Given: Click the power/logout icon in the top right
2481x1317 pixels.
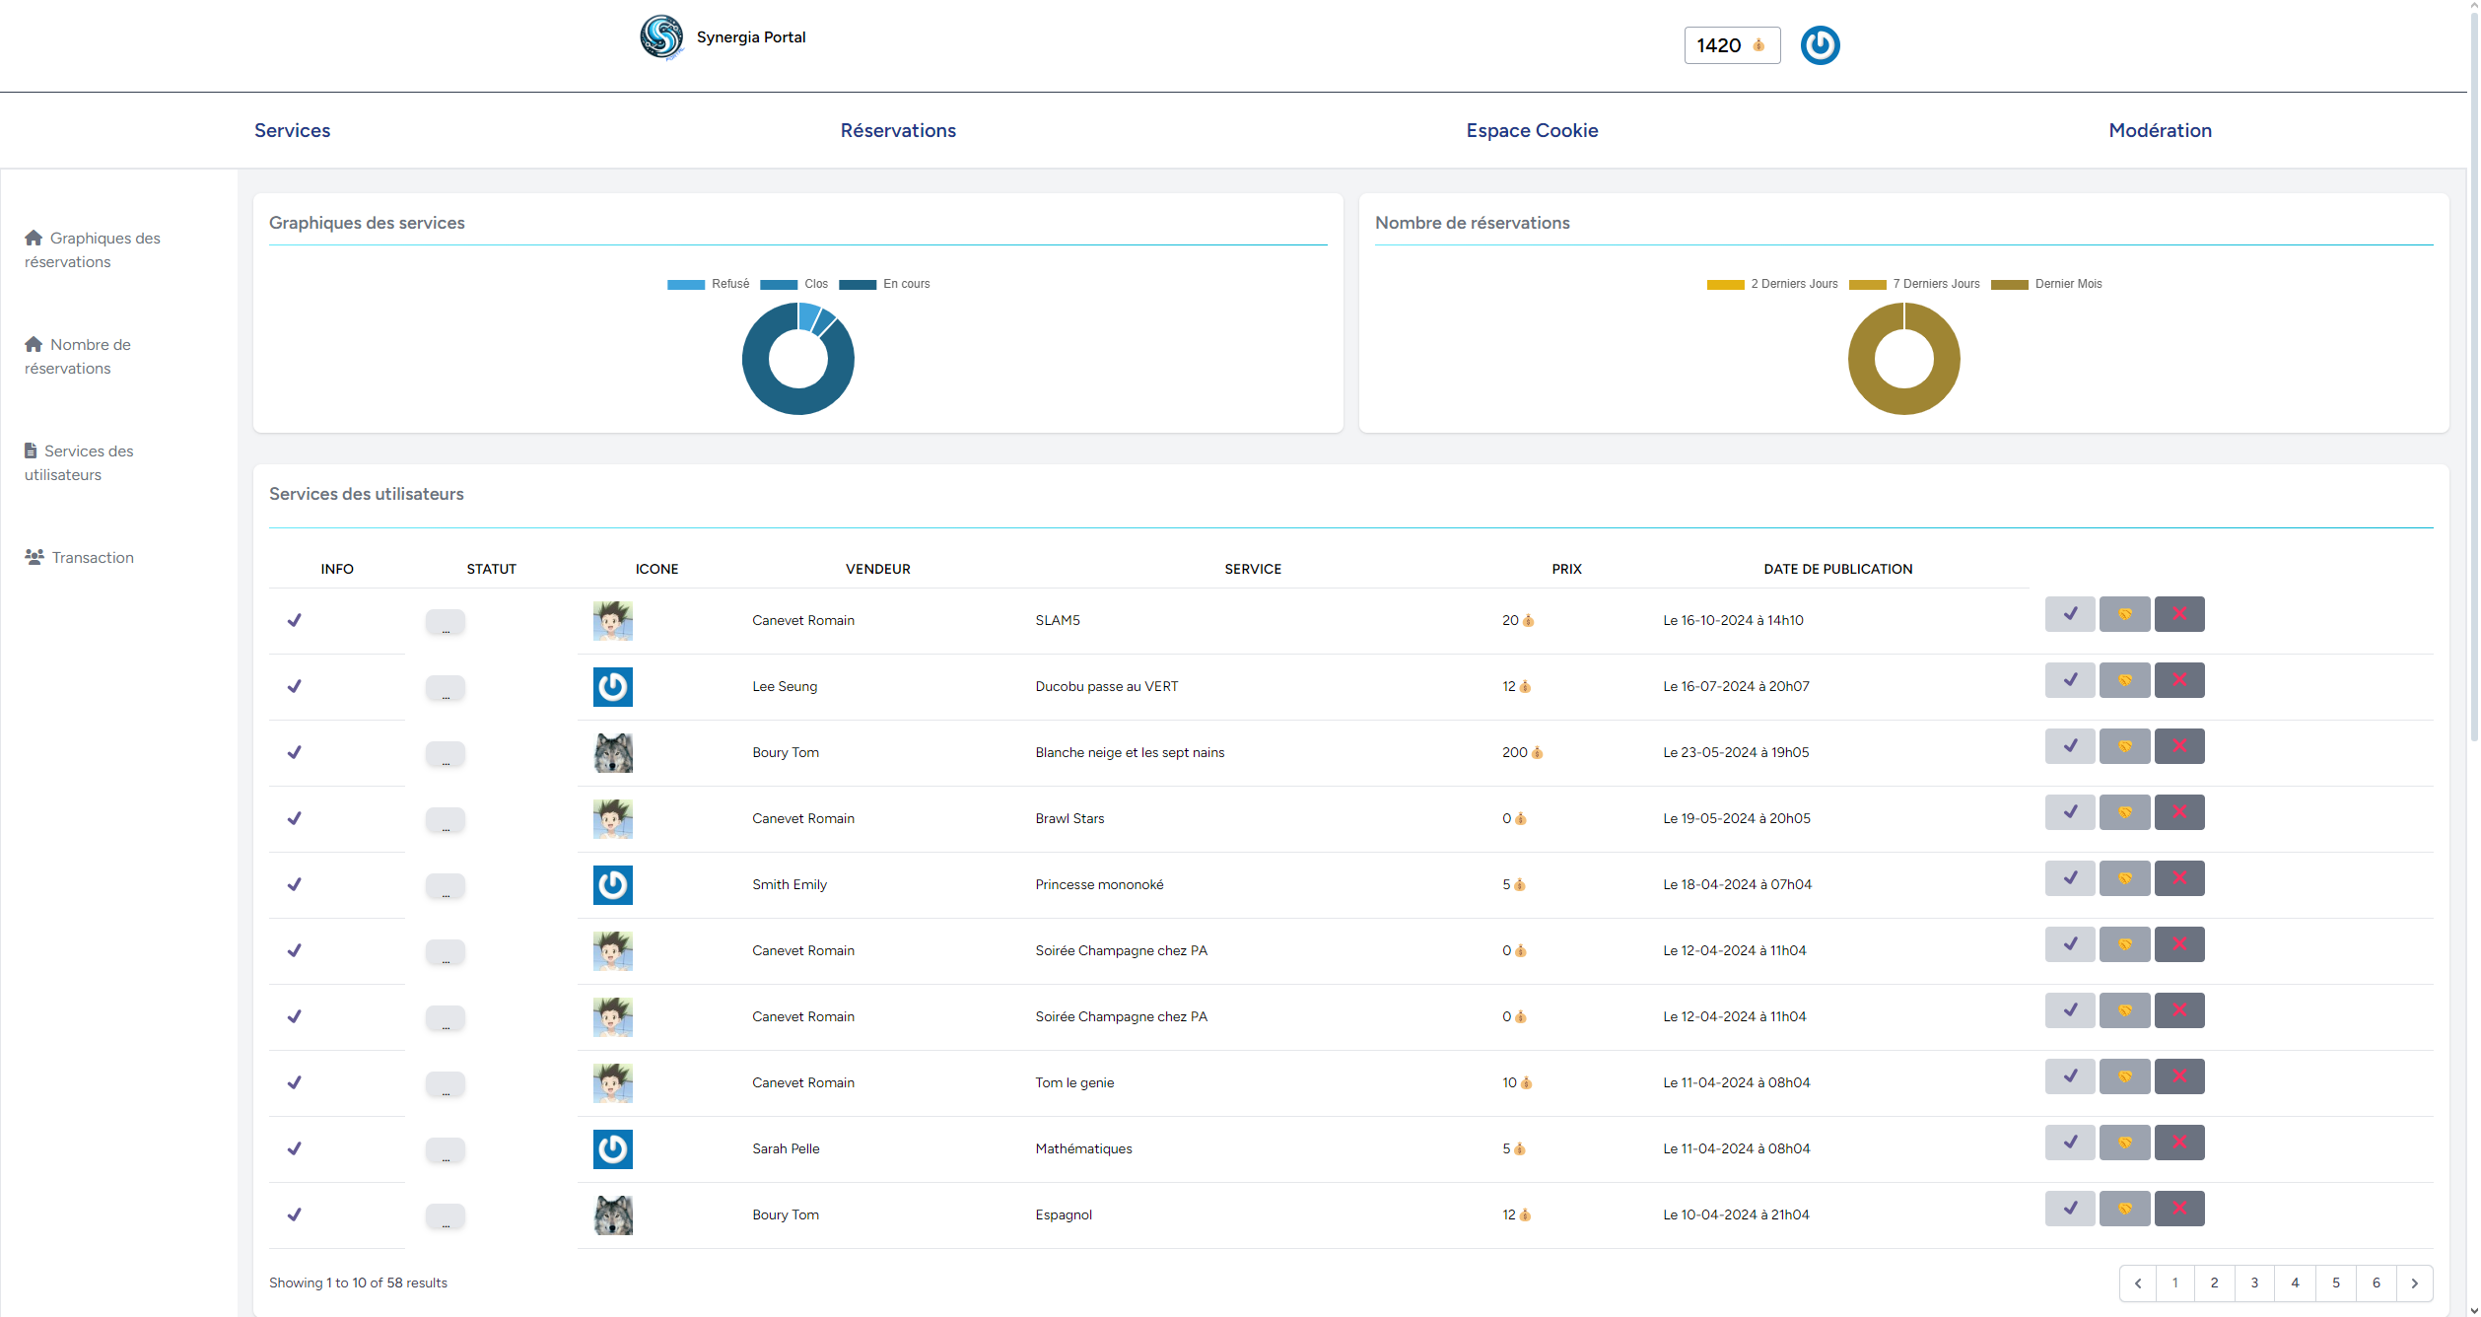Looking at the screenshot, I should click(1820, 44).
